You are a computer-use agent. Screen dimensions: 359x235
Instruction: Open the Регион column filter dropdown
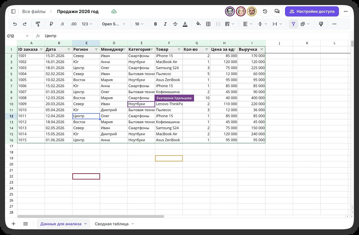[96, 50]
